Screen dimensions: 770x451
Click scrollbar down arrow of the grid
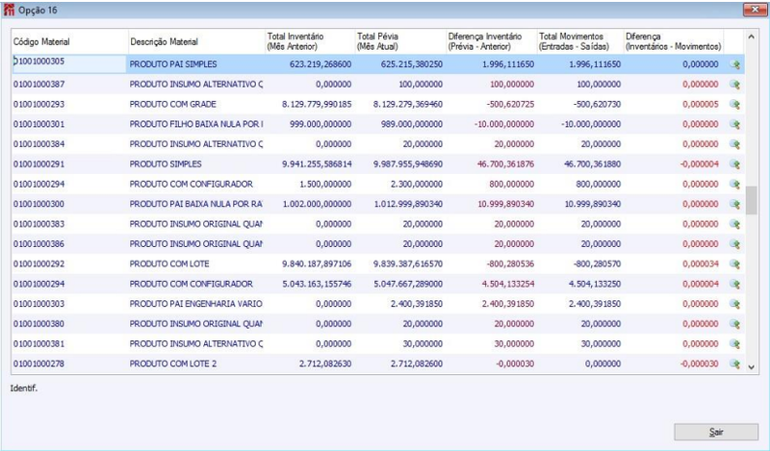click(751, 367)
